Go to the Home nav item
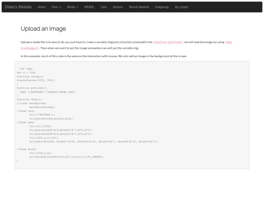This screenshot has width=264, height=198. (x=42, y=7)
